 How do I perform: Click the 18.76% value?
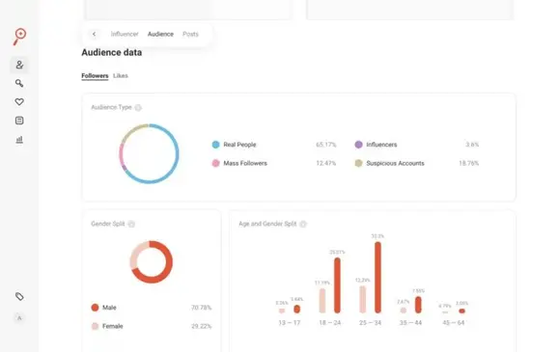469,163
